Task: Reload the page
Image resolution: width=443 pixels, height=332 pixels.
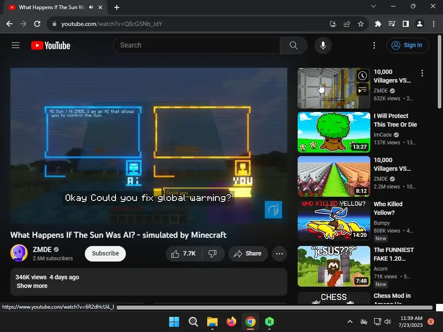Action: pos(37,24)
